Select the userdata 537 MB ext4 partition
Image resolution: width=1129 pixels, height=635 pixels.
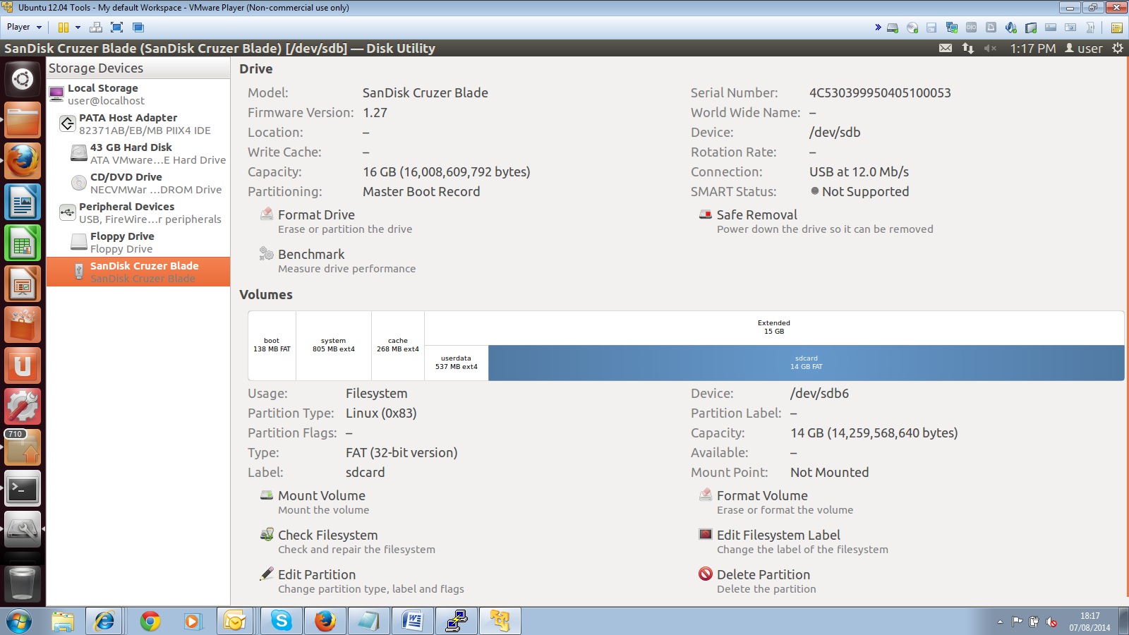pos(456,363)
